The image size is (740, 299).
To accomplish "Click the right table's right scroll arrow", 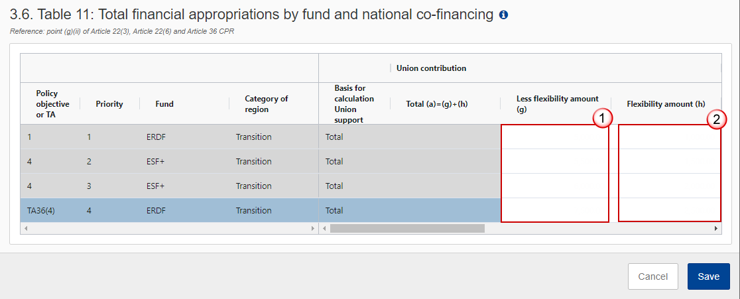I will point(716,229).
